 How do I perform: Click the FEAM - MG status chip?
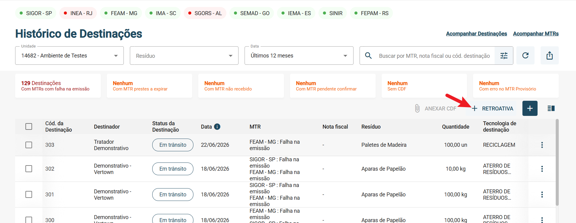(x=121, y=13)
